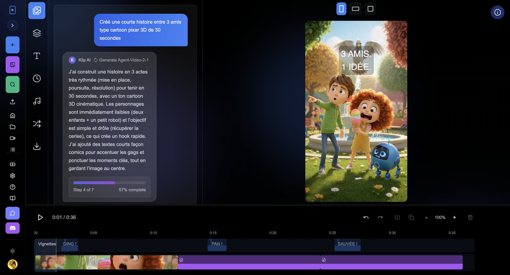Play the video timeline

(x=40, y=217)
